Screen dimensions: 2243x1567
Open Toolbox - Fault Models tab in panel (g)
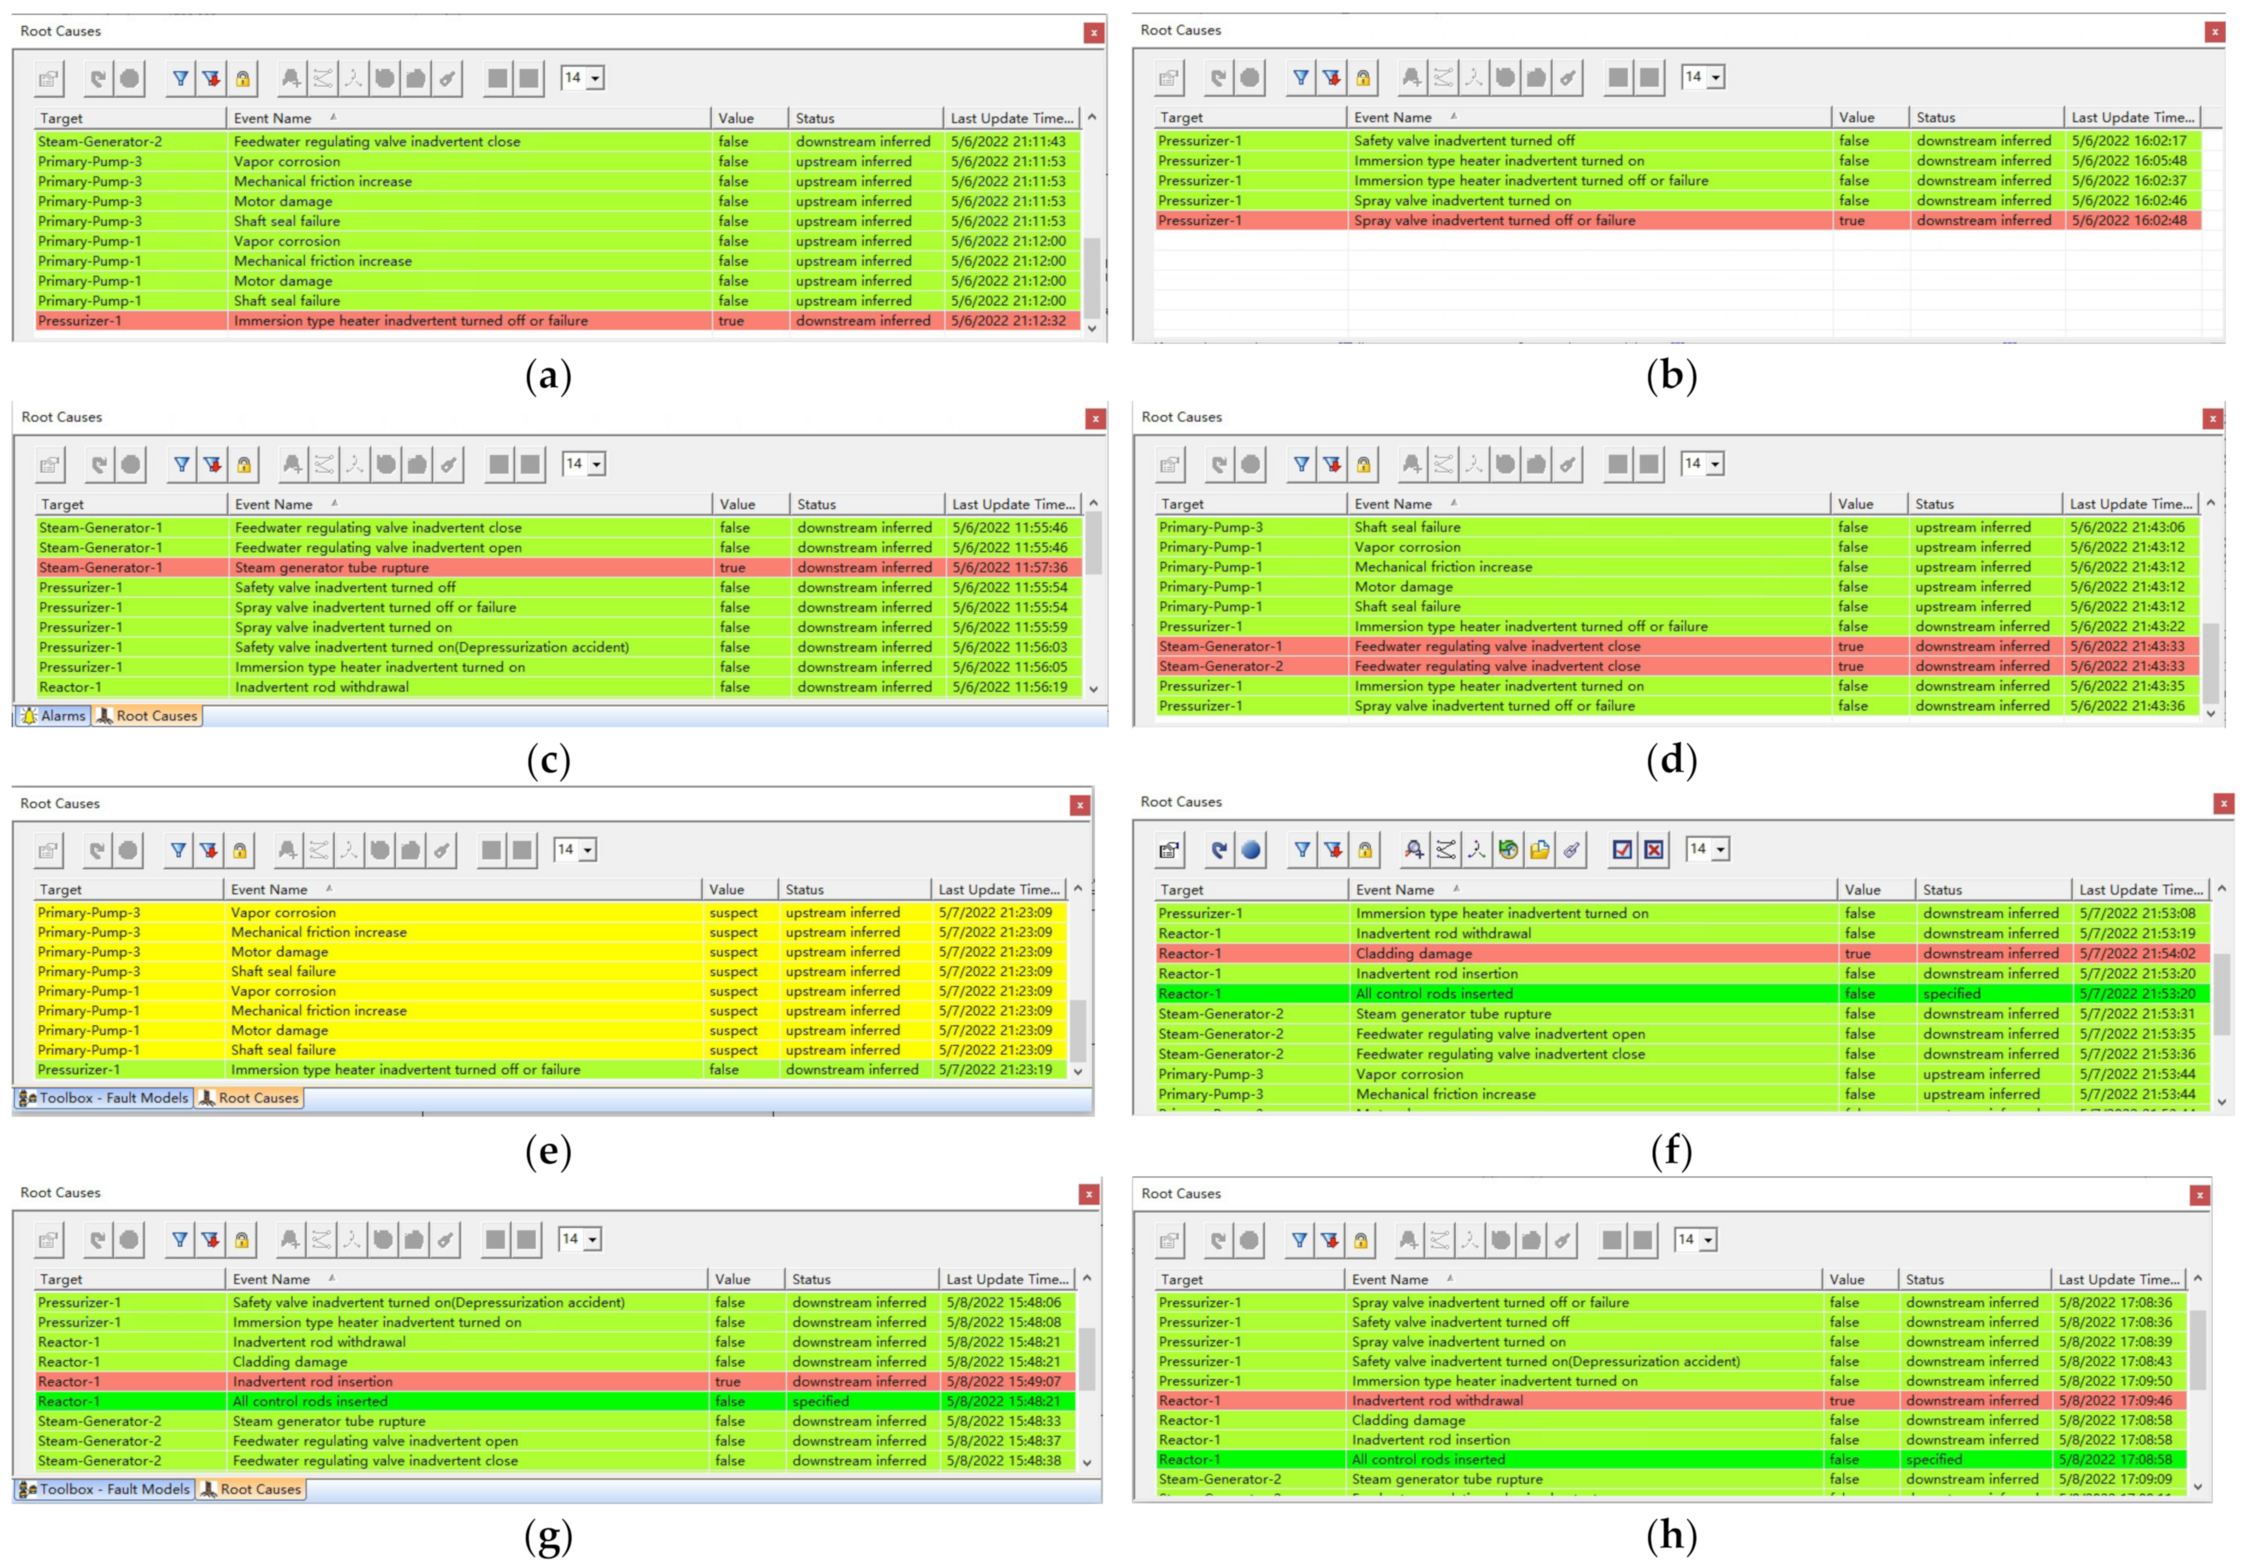(103, 1489)
